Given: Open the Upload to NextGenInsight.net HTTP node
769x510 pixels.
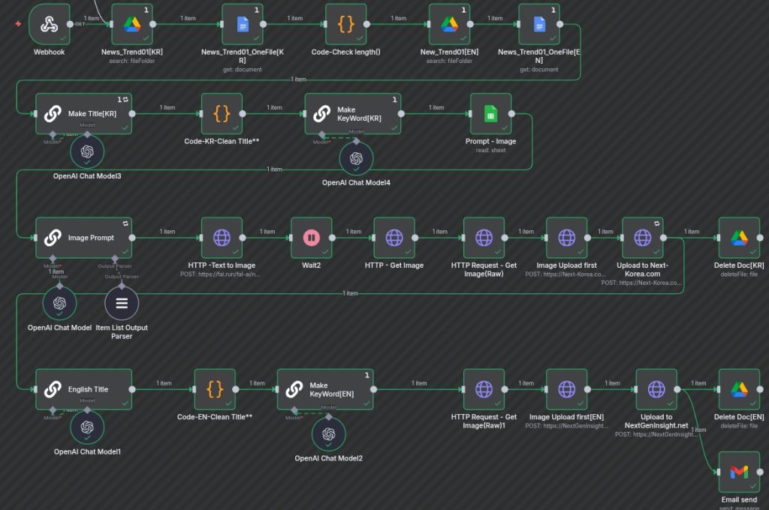Looking at the screenshot, I should (x=656, y=389).
